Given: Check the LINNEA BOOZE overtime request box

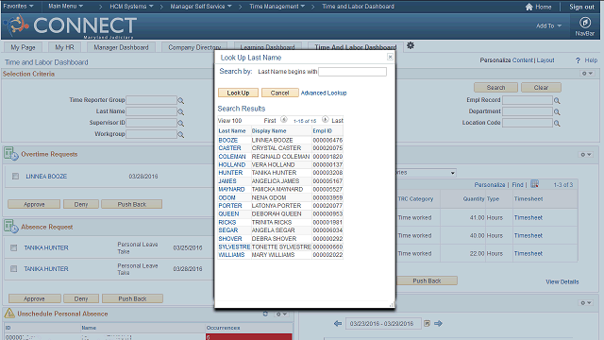Looking at the screenshot, I should (x=15, y=177).
